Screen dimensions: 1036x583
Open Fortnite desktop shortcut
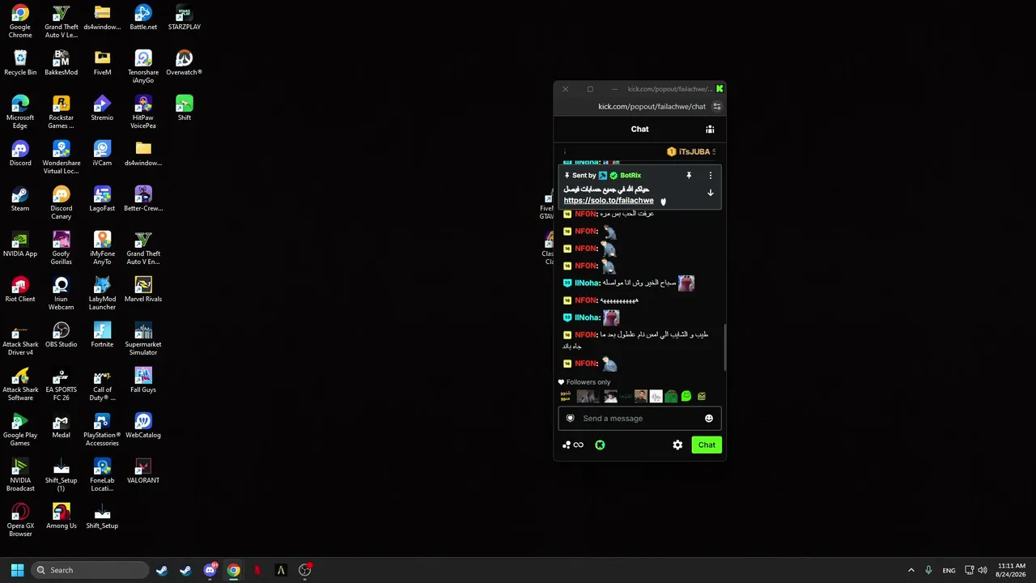102,335
